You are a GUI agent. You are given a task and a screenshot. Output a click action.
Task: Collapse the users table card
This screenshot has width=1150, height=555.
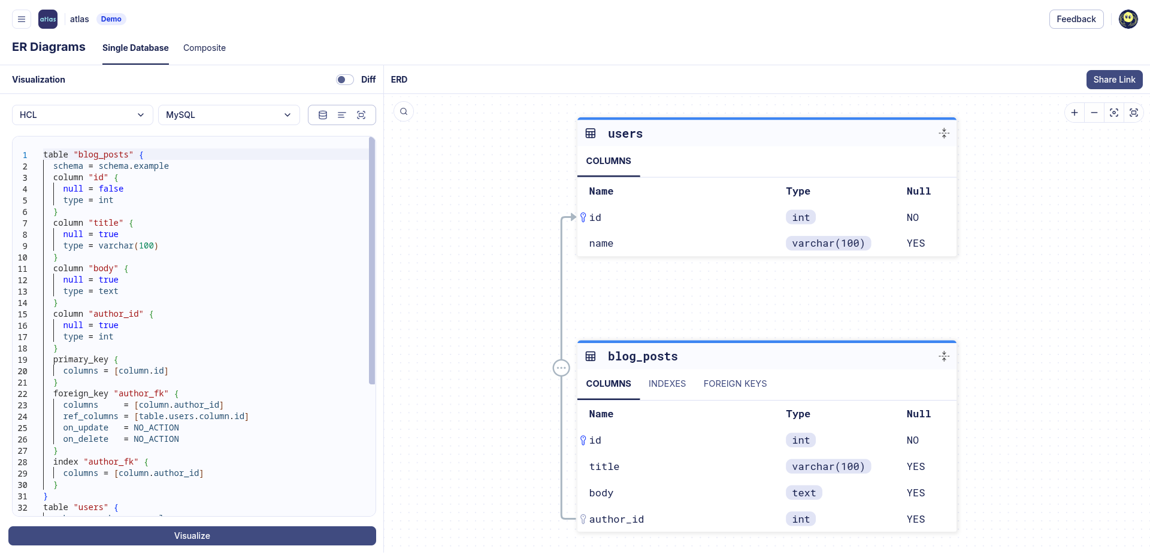[x=944, y=134]
